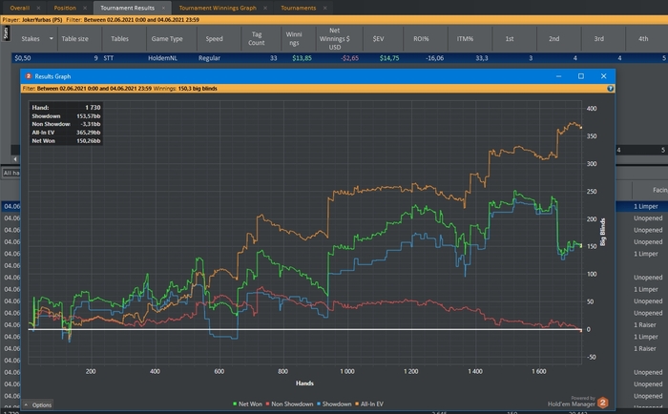Screen dimensions: 668x414
Task: Sort by the $EV column header
Action: 378,38
